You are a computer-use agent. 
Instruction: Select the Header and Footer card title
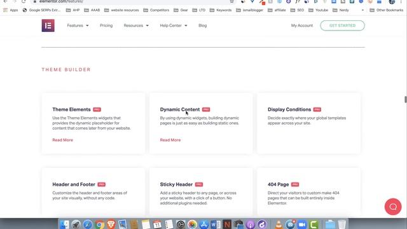coord(74,184)
